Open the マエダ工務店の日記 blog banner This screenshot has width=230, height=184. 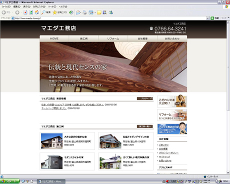172,128
